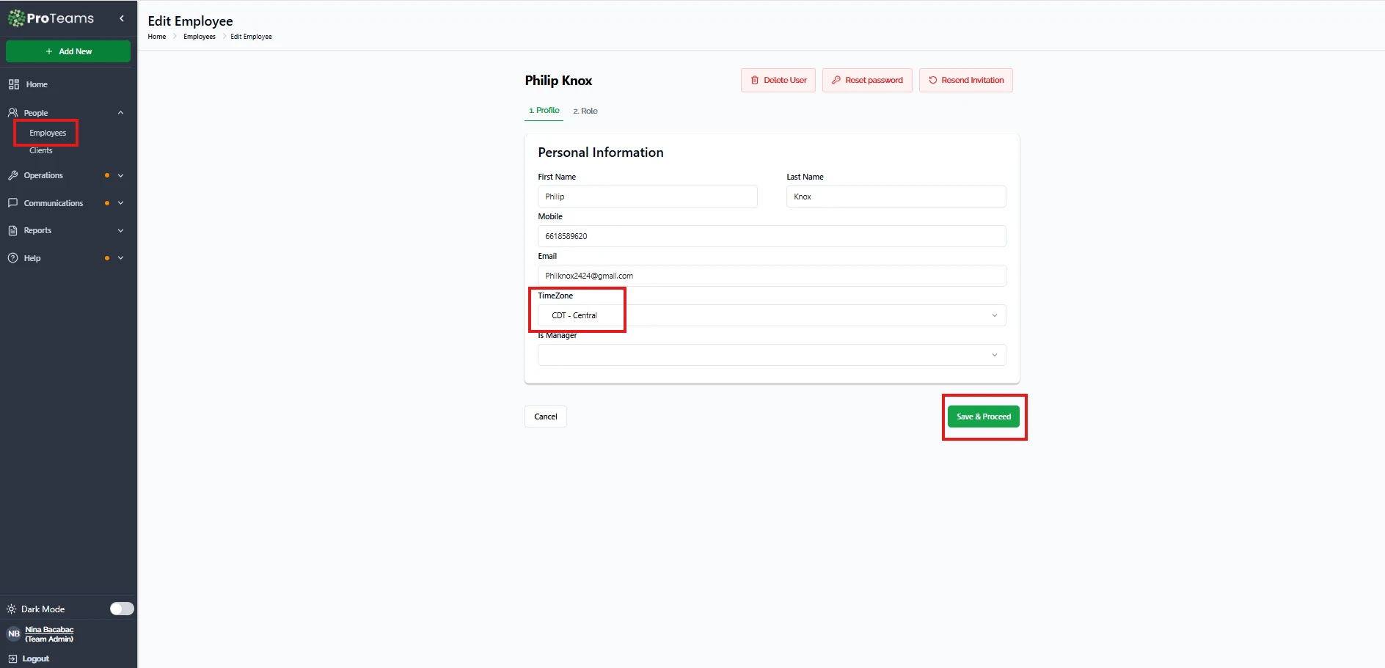Image resolution: width=1385 pixels, height=668 pixels.
Task: Click the Communications chat bubble icon
Action: (13, 203)
